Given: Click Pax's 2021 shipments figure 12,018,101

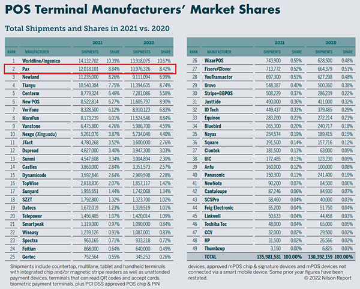Looking at the screenshot, I should click(89, 69).
